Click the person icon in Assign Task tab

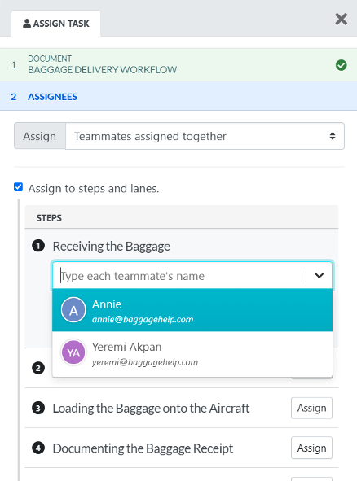point(27,24)
